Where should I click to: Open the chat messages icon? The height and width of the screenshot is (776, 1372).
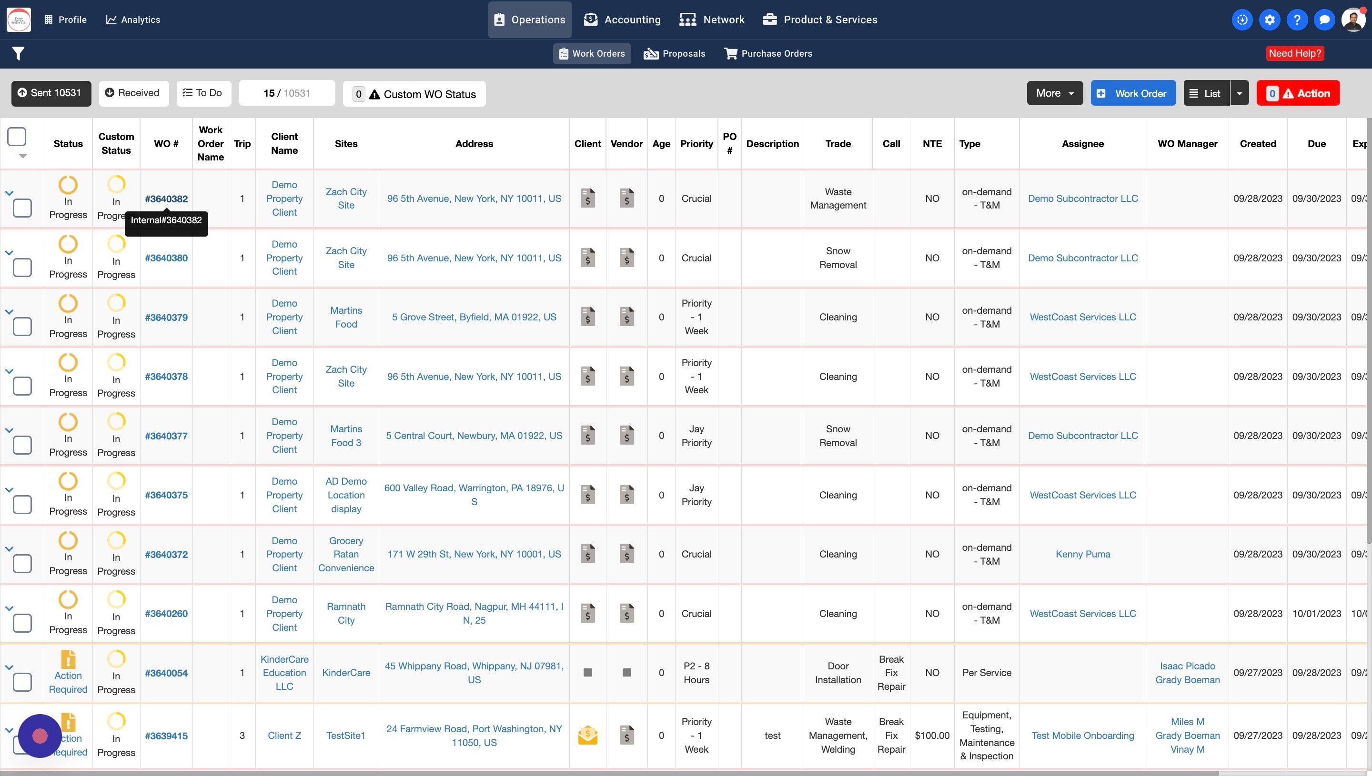tap(1324, 20)
